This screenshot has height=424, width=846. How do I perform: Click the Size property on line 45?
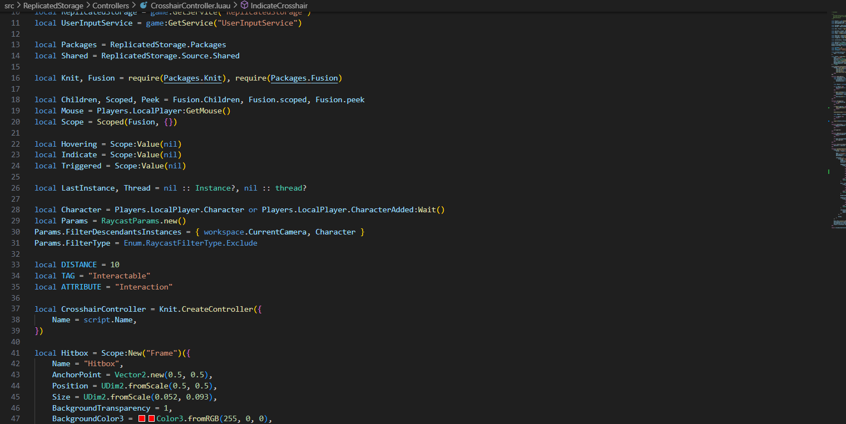pos(61,397)
